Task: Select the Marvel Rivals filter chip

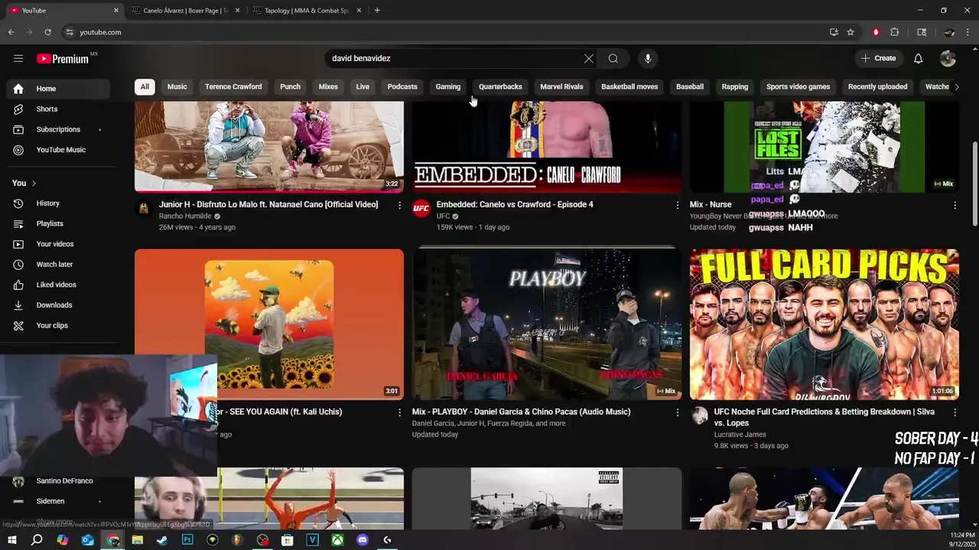Action: (561, 87)
